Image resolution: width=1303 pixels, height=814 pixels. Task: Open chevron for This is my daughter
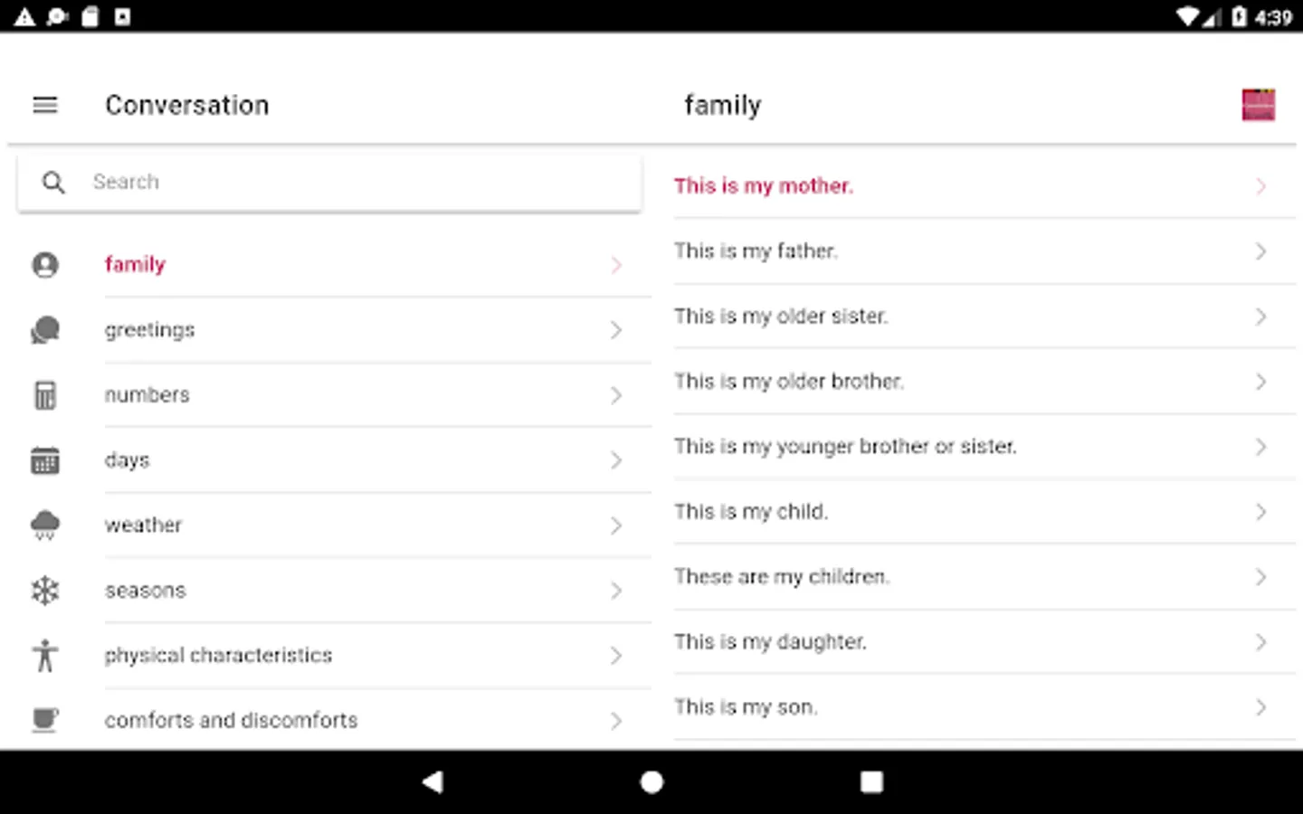(1260, 642)
